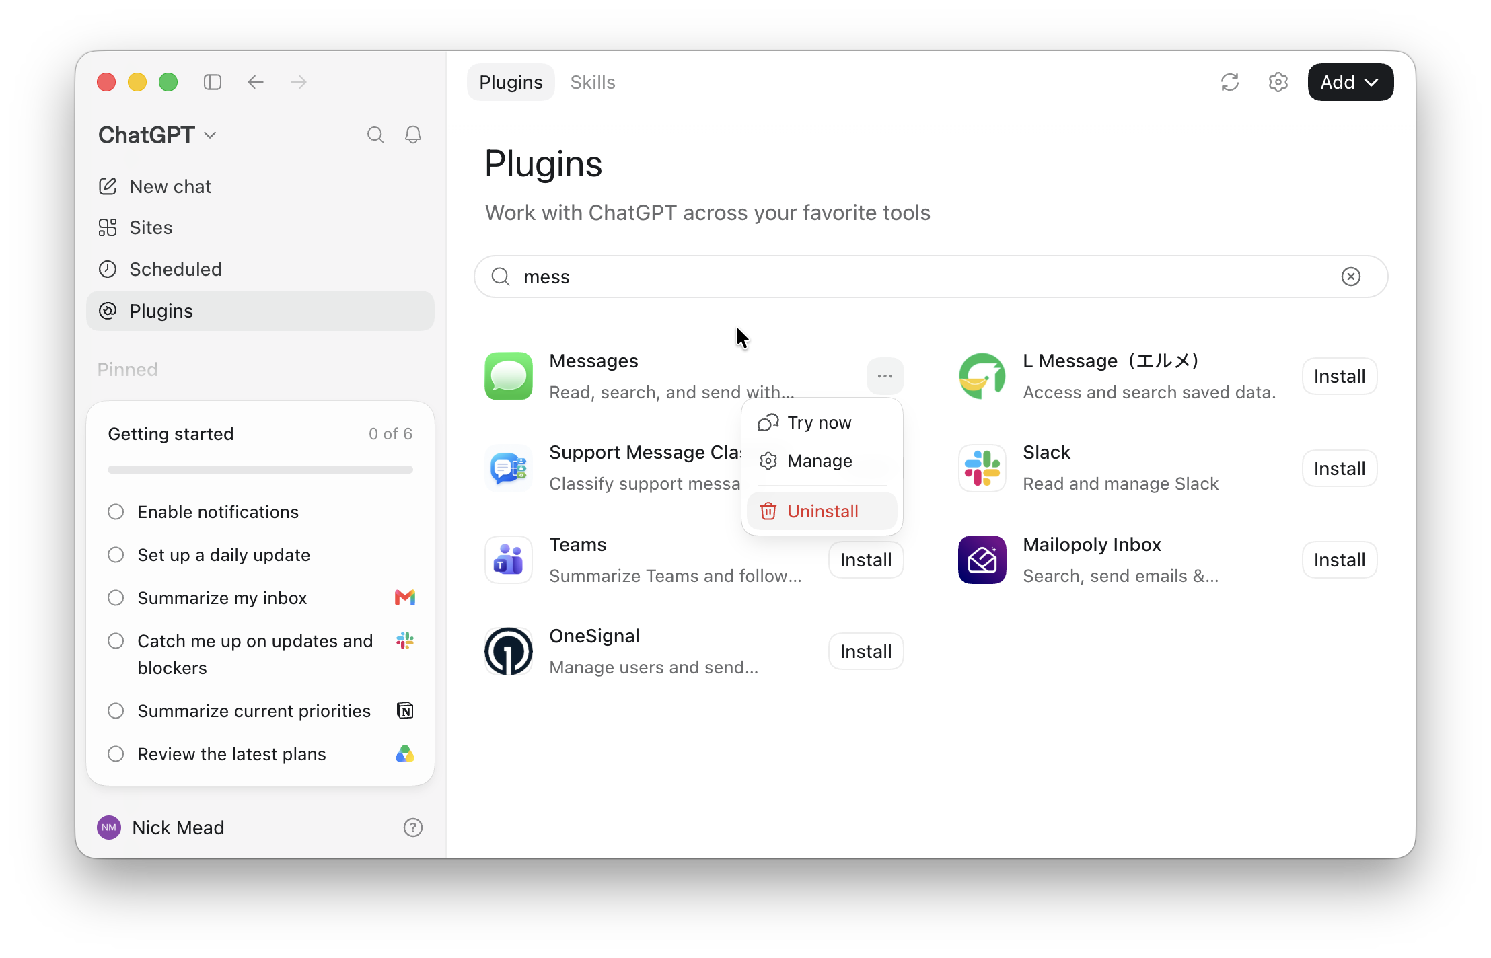1491x958 pixels.
Task: Open plugin settings gear icon
Action: tap(1278, 82)
